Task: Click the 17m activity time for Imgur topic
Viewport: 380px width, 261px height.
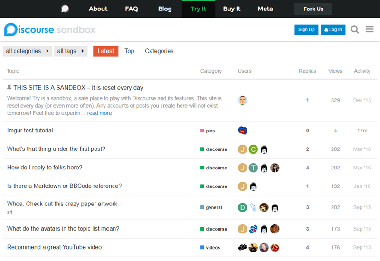Action: (x=362, y=131)
